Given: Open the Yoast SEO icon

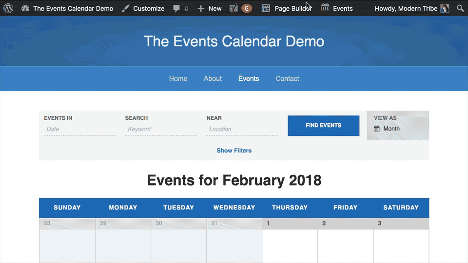Looking at the screenshot, I should coord(234,8).
